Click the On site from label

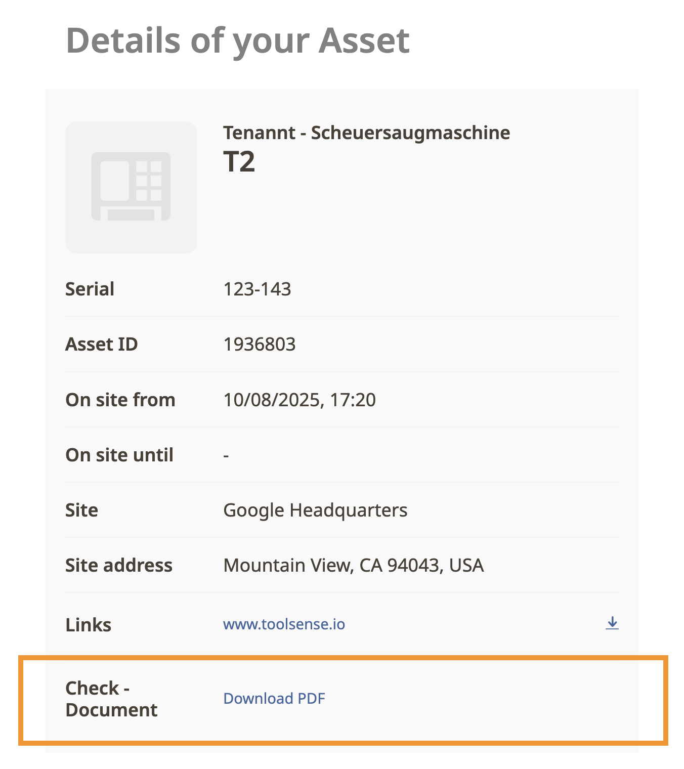point(120,400)
